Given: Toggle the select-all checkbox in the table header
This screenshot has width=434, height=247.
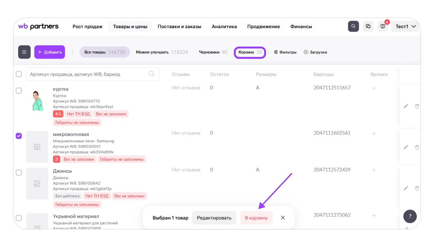Looking at the screenshot, I should [x=19, y=74].
